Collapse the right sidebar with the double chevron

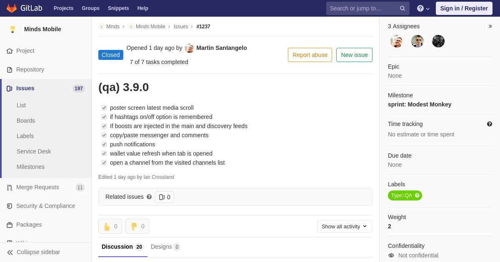[490, 26]
